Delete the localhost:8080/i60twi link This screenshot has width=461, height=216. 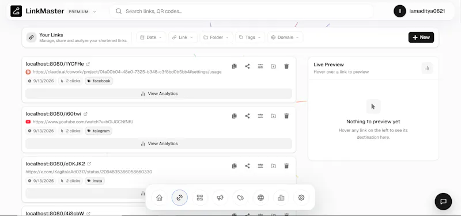(286, 116)
